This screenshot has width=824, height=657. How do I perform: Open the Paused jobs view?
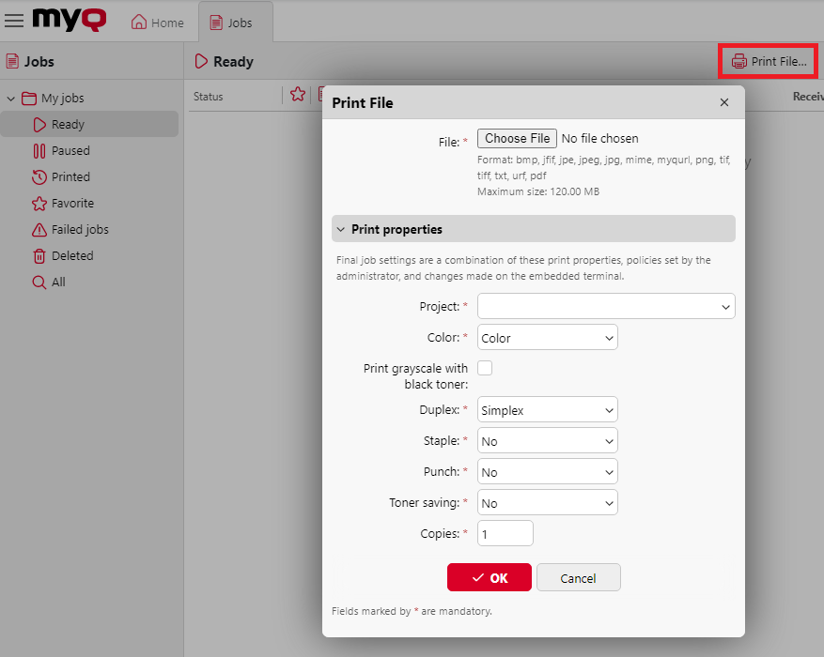tap(70, 150)
